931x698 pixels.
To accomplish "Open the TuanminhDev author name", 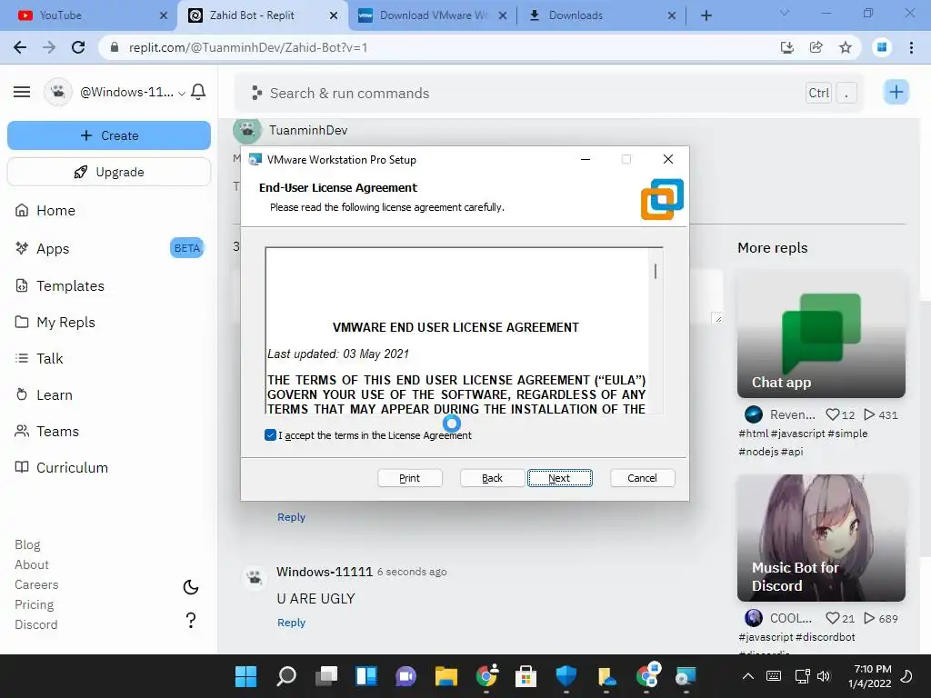I will [308, 131].
